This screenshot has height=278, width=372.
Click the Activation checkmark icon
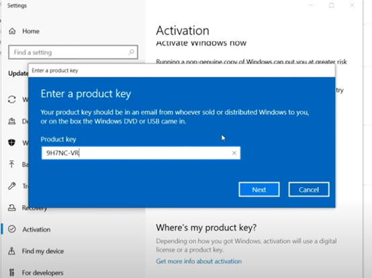click(12, 229)
